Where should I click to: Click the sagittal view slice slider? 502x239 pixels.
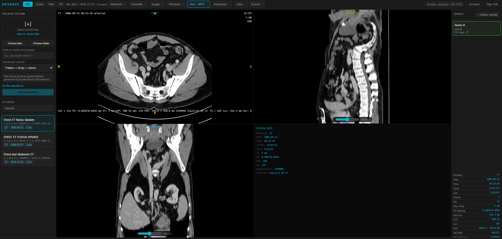[347, 119]
